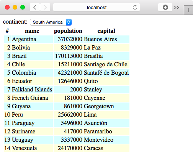This screenshot has height=157, width=193.
Task: Click the 'Caracas' capital cell
Action: tap(106, 148)
